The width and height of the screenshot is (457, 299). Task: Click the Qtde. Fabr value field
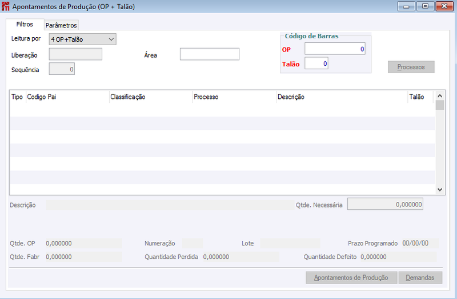point(83,257)
